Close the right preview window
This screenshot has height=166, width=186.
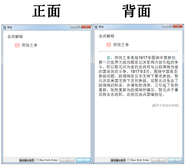178,26
